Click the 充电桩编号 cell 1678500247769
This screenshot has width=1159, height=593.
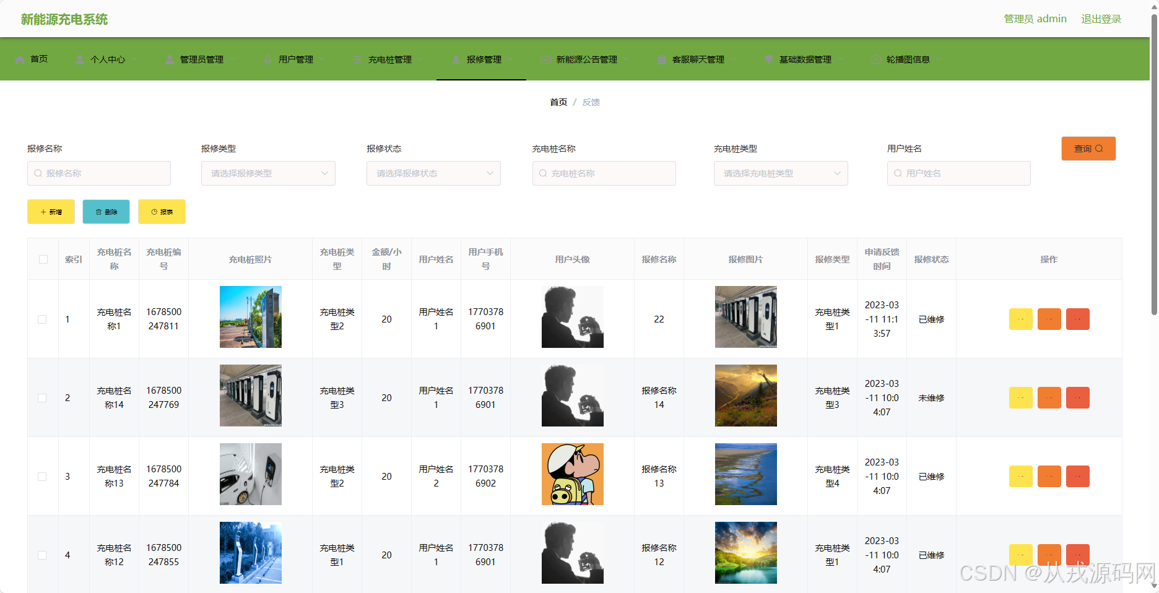(x=164, y=397)
